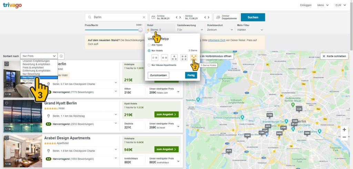Viewport: 353px width, 169px height.
Task: Open the Menü dropdown
Action: point(323,5)
